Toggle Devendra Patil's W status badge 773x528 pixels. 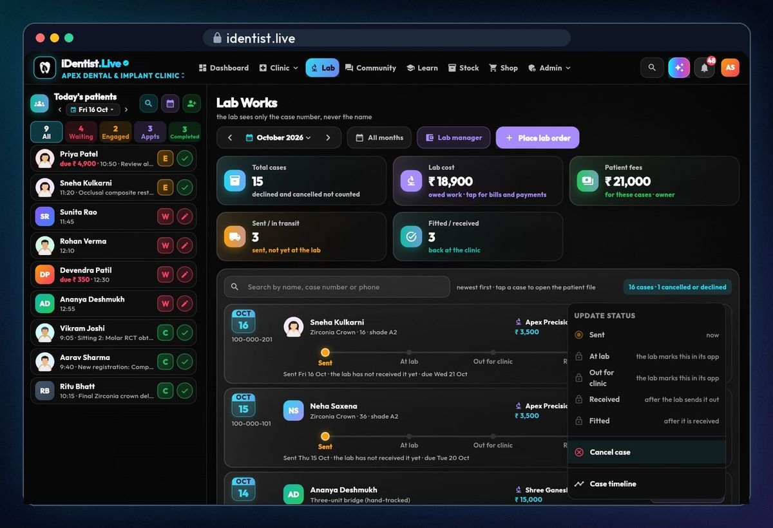coord(165,274)
